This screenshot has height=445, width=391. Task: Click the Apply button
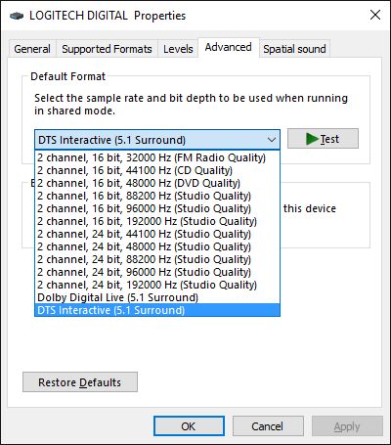pos(347,426)
